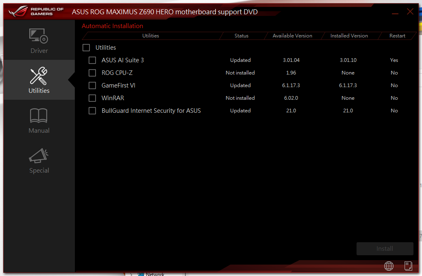This screenshot has height=276, width=422.
Task: Click the Automatic Installation heading
Action: coord(113,26)
